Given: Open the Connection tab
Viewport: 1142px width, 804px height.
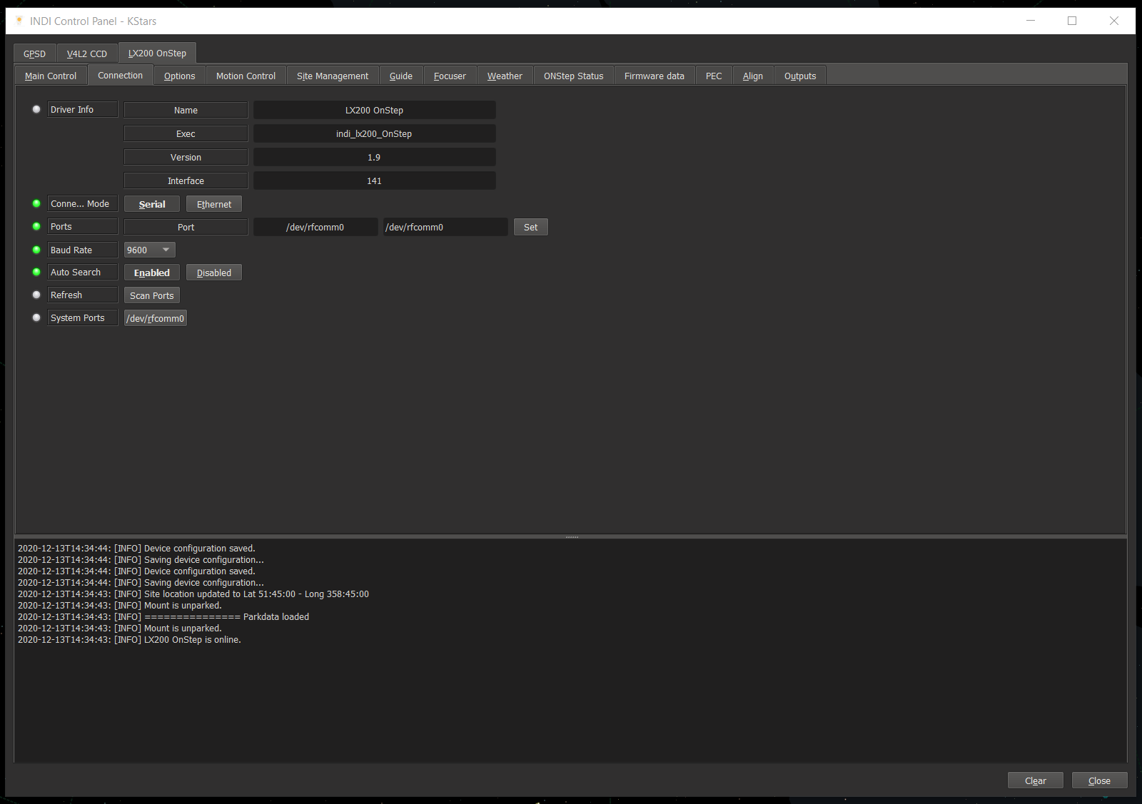Looking at the screenshot, I should point(121,76).
